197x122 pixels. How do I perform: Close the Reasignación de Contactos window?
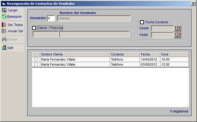(193, 3)
